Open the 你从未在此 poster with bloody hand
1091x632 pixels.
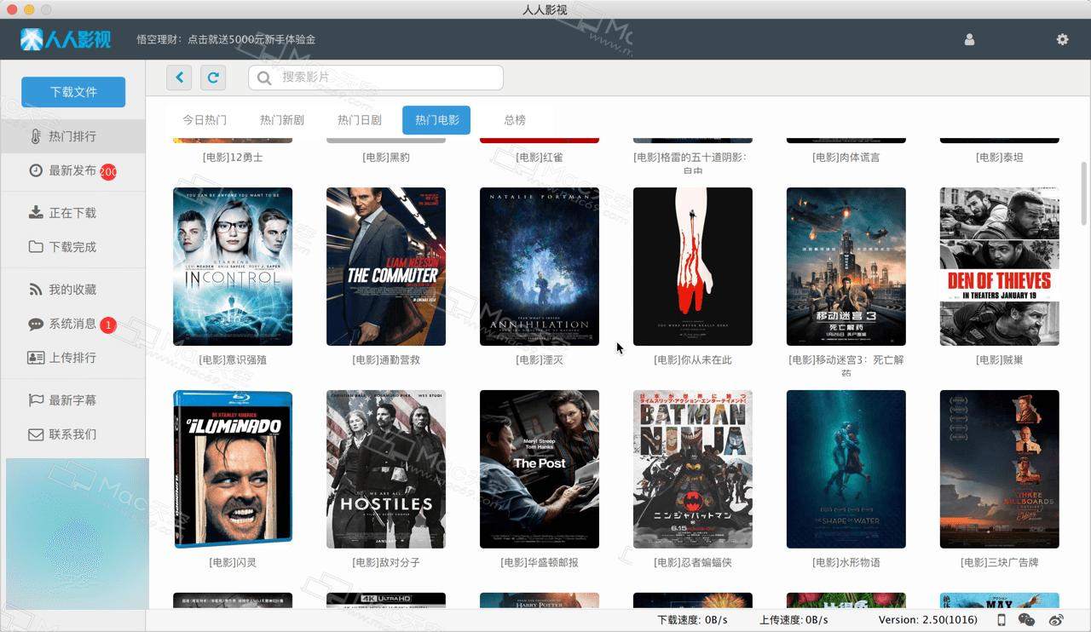[693, 267]
